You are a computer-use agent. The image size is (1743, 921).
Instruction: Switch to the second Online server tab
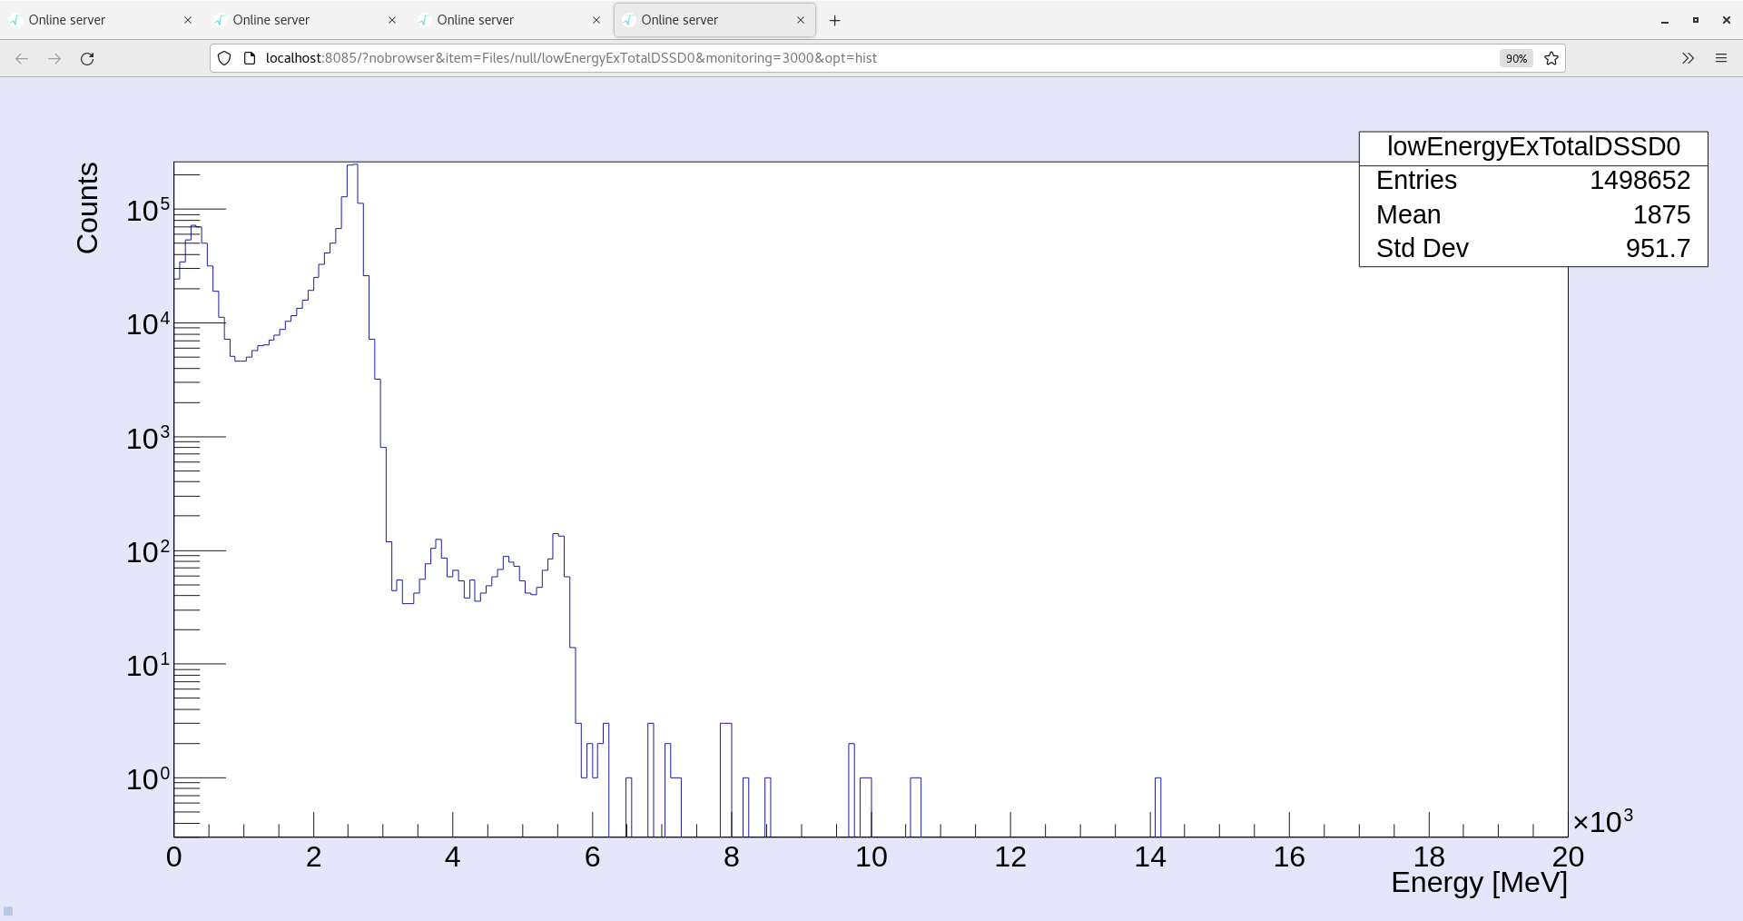coord(304,20)
